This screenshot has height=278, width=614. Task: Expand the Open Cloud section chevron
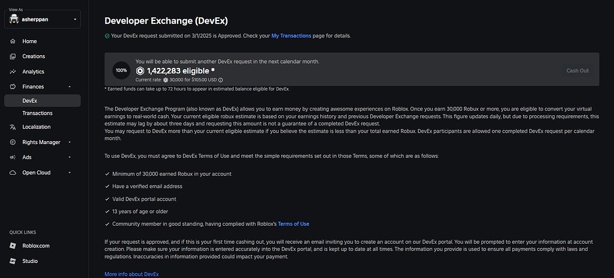pyautogui.click(x=70, y=173)
